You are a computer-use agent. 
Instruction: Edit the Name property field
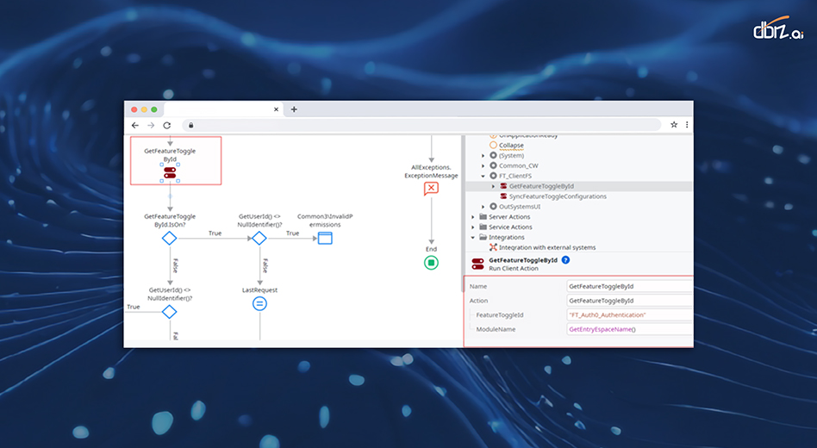click(x=629, y=286)
